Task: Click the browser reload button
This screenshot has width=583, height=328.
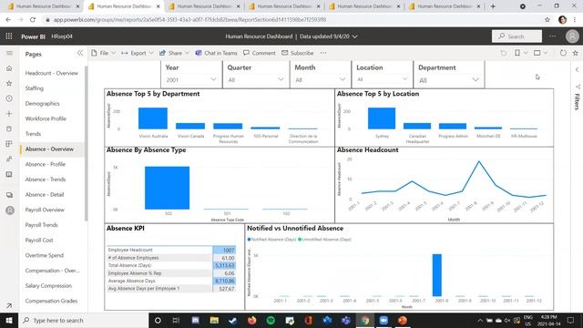Action: pos(33,19)
